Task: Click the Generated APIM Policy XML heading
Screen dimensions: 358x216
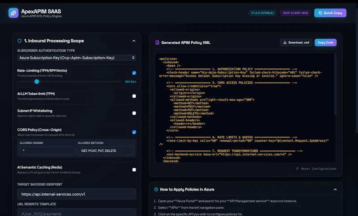Action: click(186, 42)
